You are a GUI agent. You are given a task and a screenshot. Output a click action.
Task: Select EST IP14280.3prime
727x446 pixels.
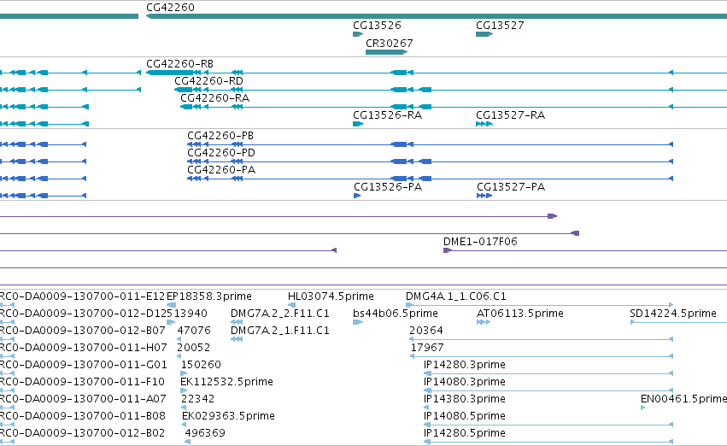[x=464, y=365]
